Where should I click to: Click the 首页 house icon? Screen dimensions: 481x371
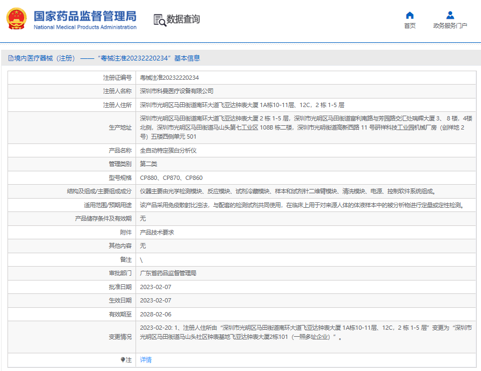click(410, 15)
